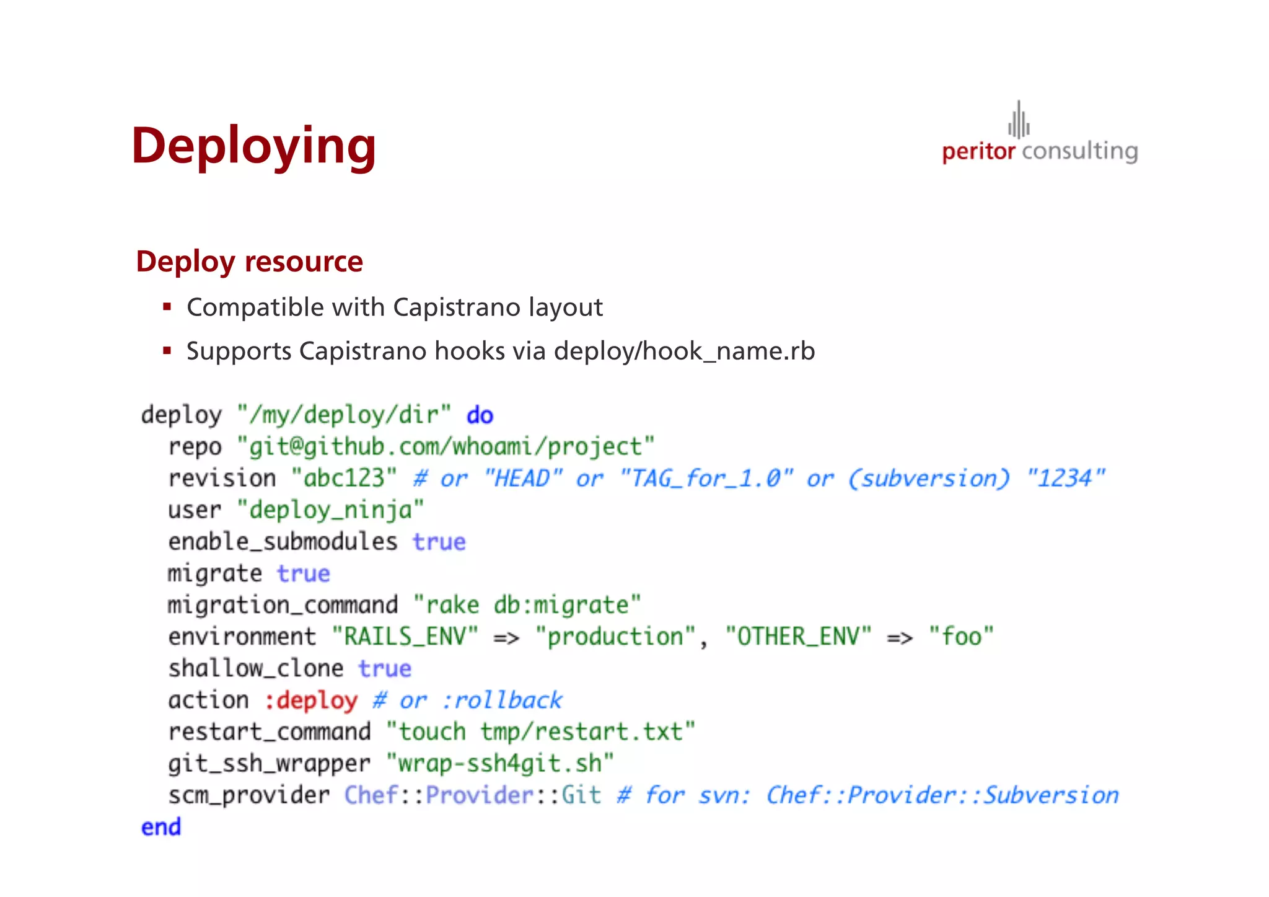Click the "foo" string
Image resolution: width=1269 pixels, height=897 pixels.
click(x=961, y=637)
